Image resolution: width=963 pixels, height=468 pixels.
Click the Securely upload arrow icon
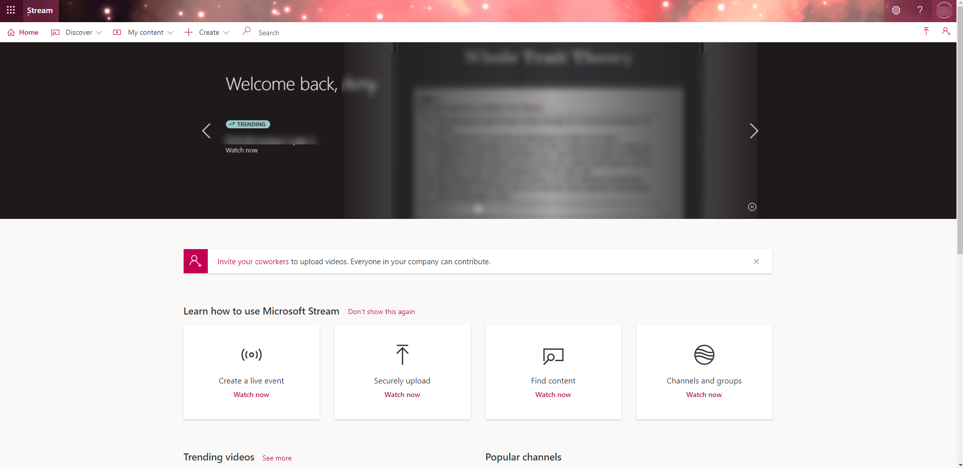click(403, 355)
